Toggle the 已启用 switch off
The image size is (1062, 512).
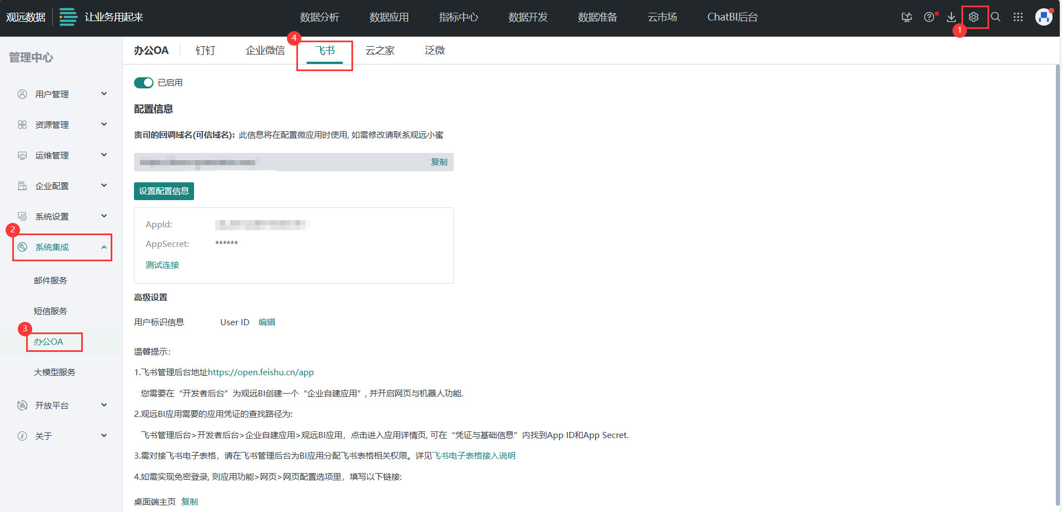143,82
